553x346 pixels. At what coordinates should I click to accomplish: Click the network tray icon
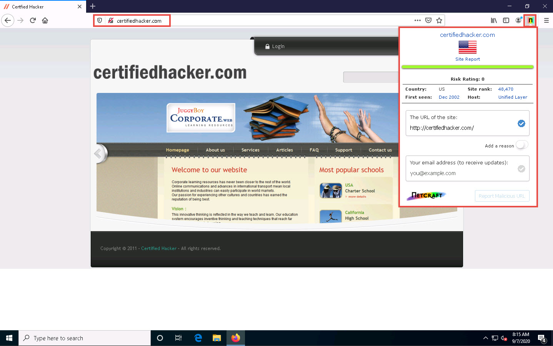click(495, 338)
